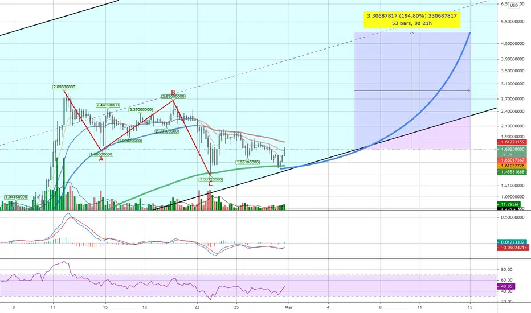
Task: Click the 0.50000000 MACD axis tick
Action: click(513, 217)
